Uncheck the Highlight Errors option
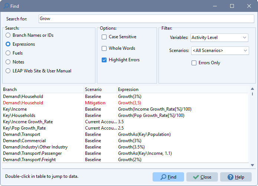258x186 pixels. pos(104,60)
